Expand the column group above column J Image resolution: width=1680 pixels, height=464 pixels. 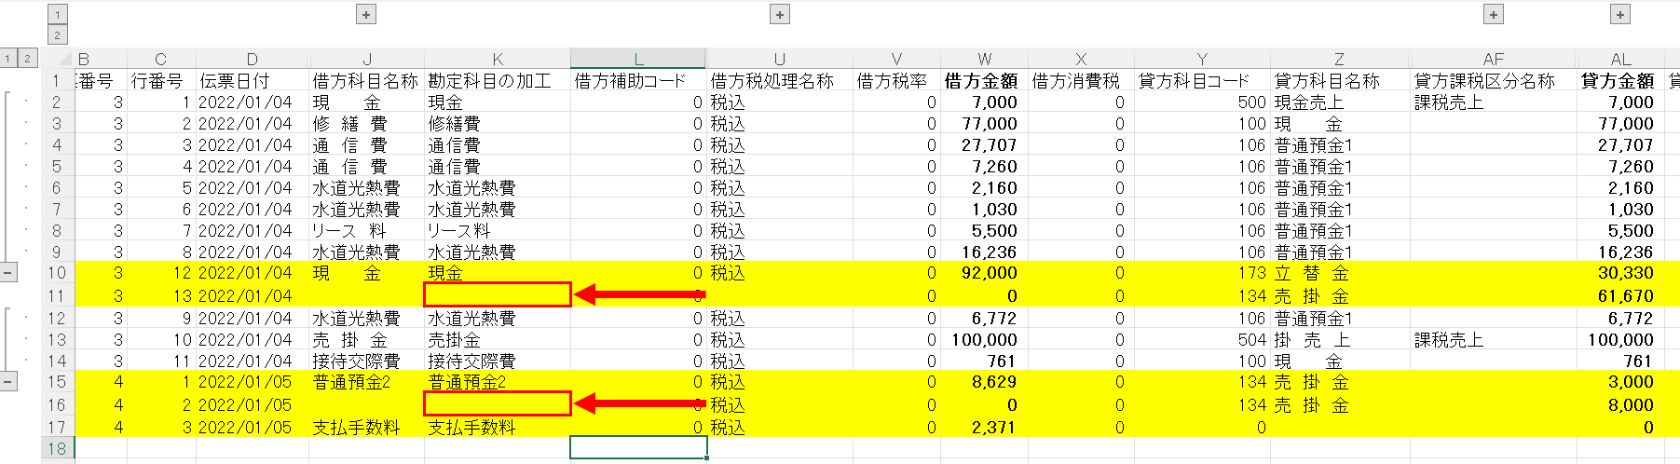pos(366,14)
